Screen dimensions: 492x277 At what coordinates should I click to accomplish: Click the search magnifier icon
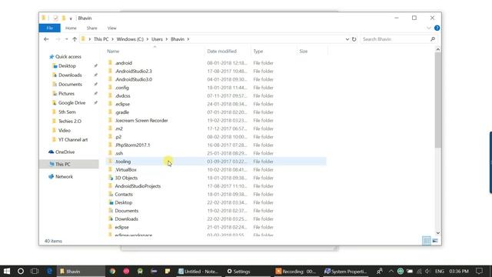(x=433, y=39)
